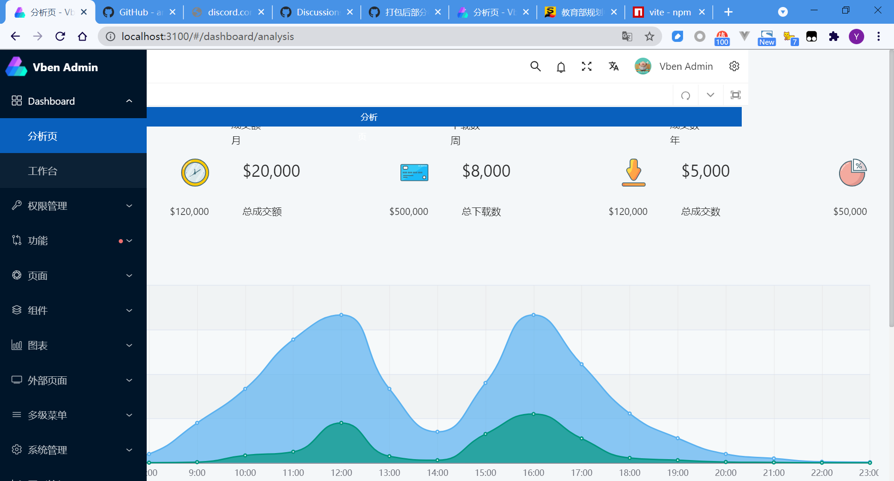The width and height of the screenshot is (894, 481).
Task: Open the Vben Admin user avatar menu
Action: pos(674,67)
